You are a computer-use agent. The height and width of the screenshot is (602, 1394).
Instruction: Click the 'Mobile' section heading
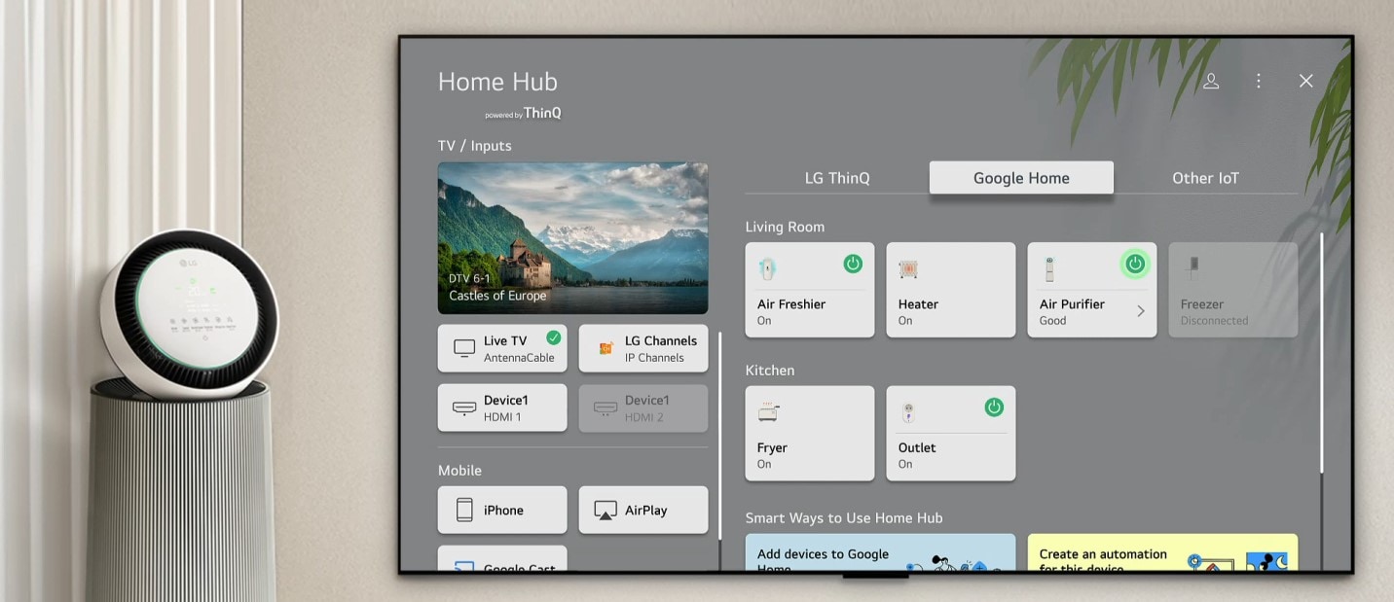[x=459, y=471]
